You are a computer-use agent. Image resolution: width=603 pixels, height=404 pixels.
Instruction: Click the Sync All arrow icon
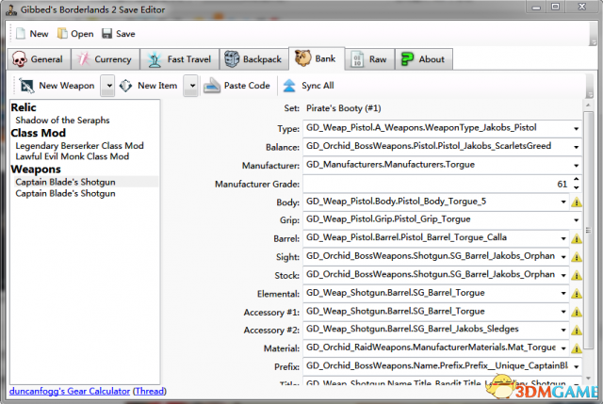coord(289,86)
